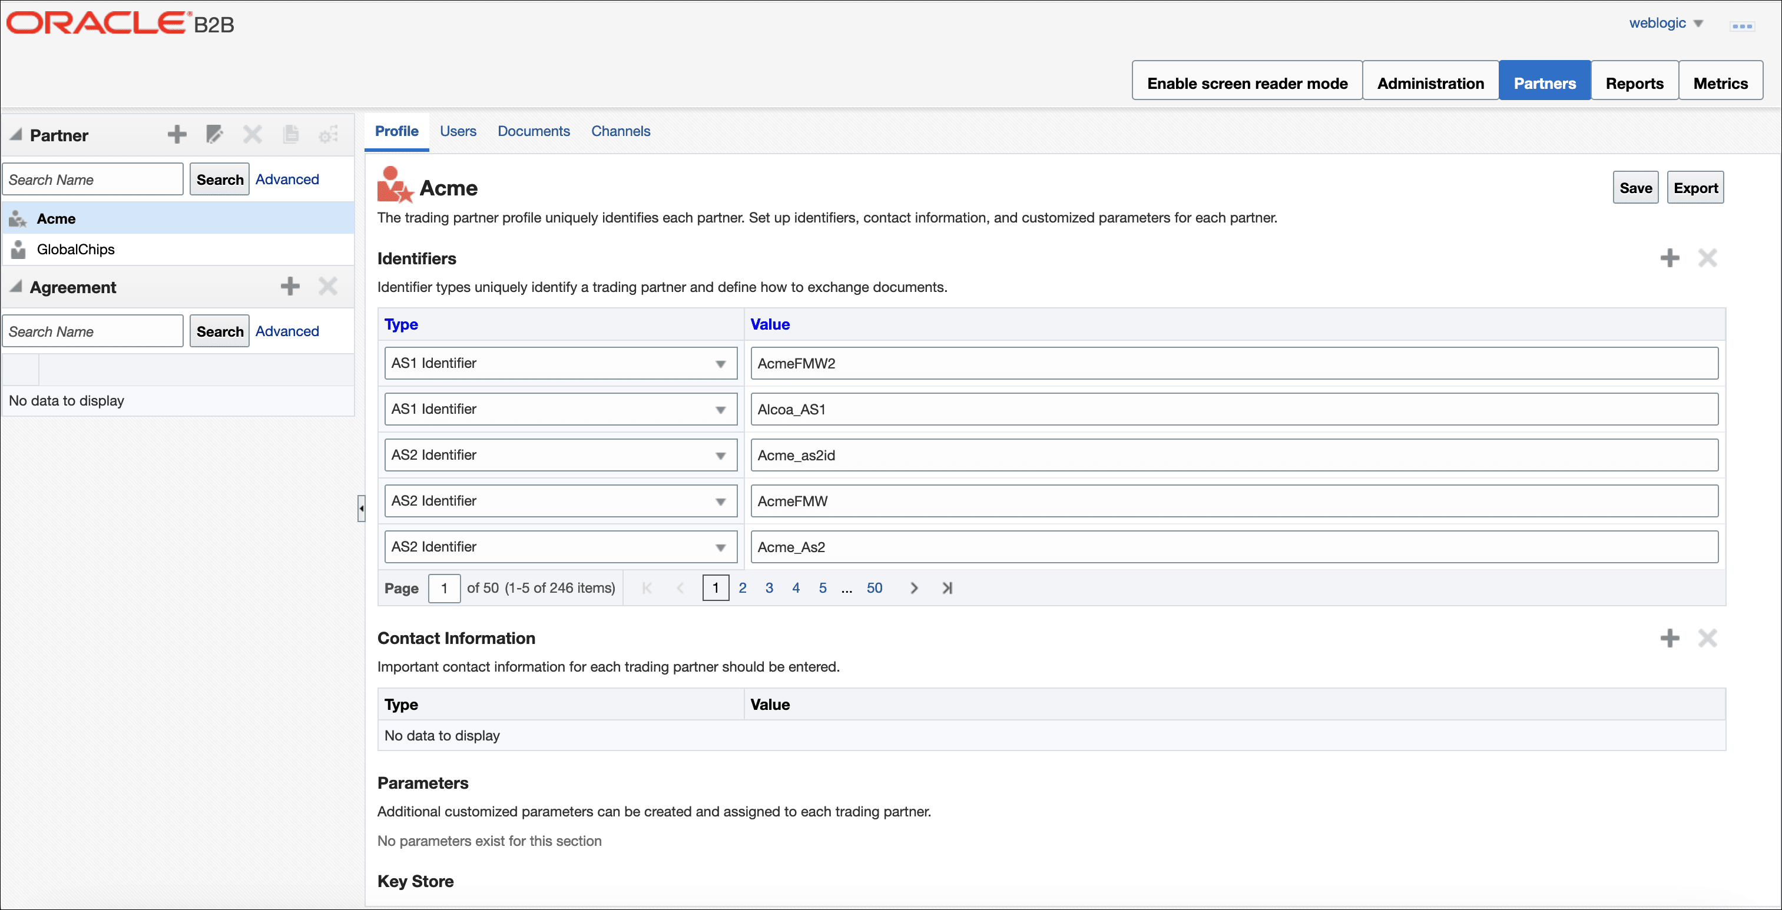This screenshot has height=910, width=1782.
Task: Edit the AcmeFMW identifier value
Action: click(1234, 501)
